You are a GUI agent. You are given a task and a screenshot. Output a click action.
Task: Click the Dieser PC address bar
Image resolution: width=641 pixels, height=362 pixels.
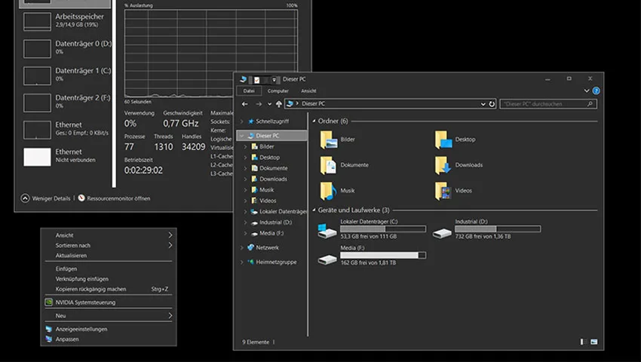tap(391, 104)
